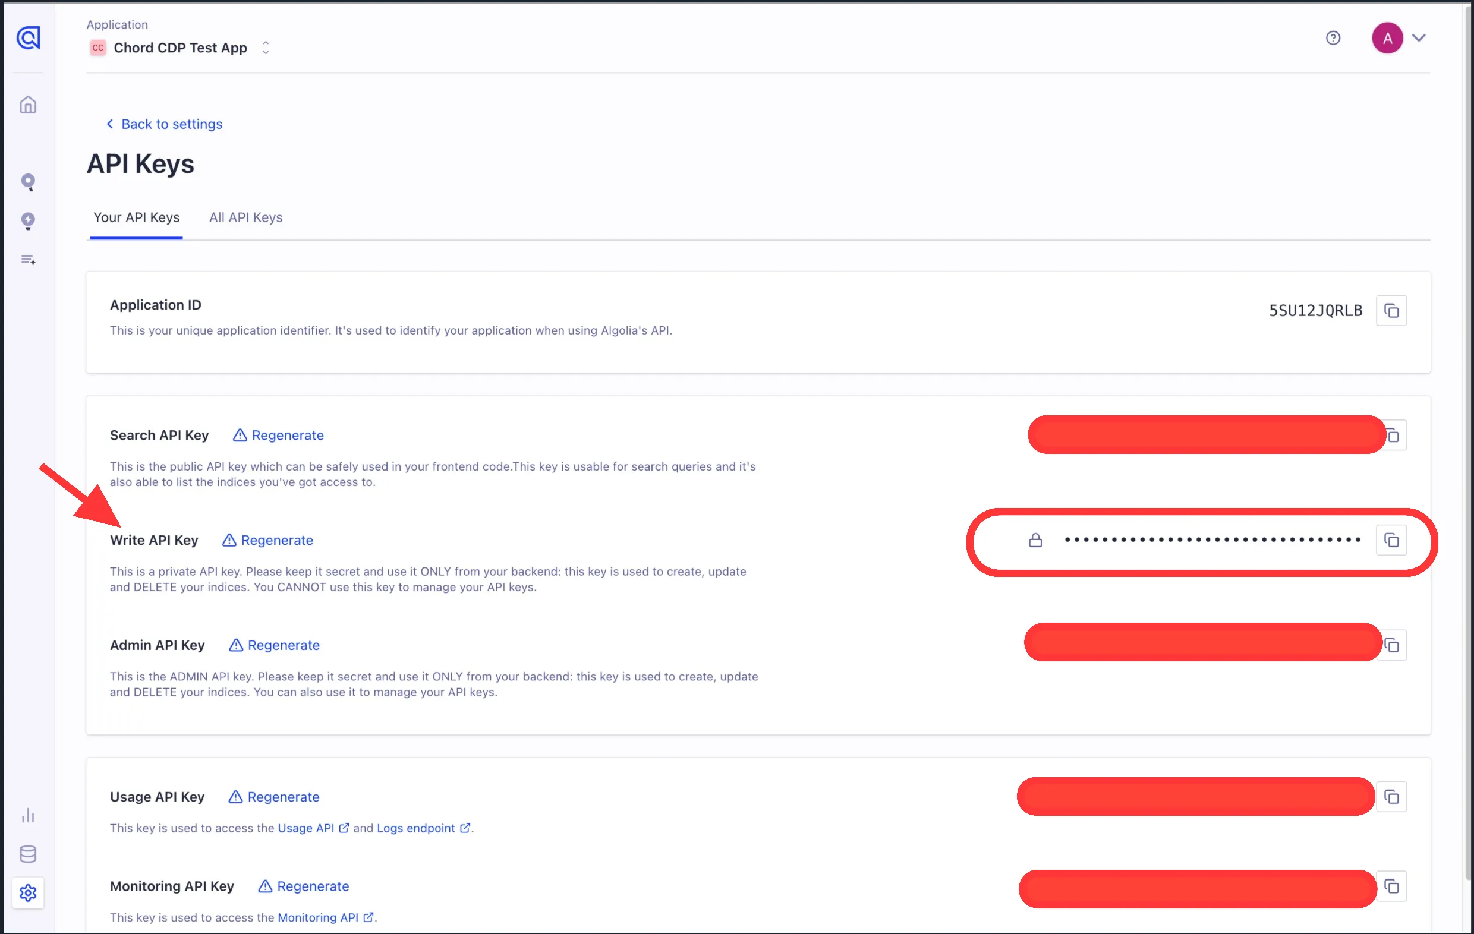Screen dimensions: 1474x934
Task: Open the help question mark icon
Action: pyautogui.click(x=1333, y=38)
